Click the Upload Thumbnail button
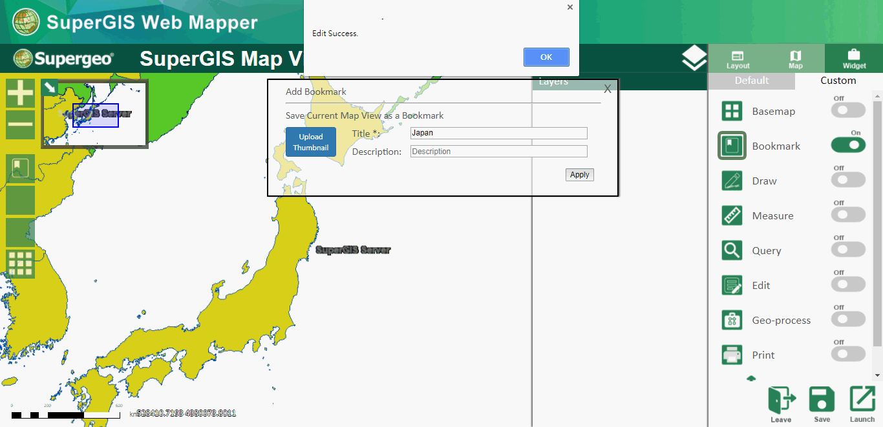The image size is (883, 427). pos(311,142)
